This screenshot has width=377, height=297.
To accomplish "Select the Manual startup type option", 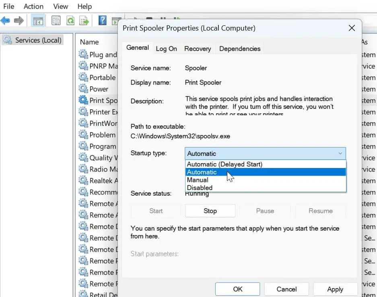I will (x=198, y=180).
